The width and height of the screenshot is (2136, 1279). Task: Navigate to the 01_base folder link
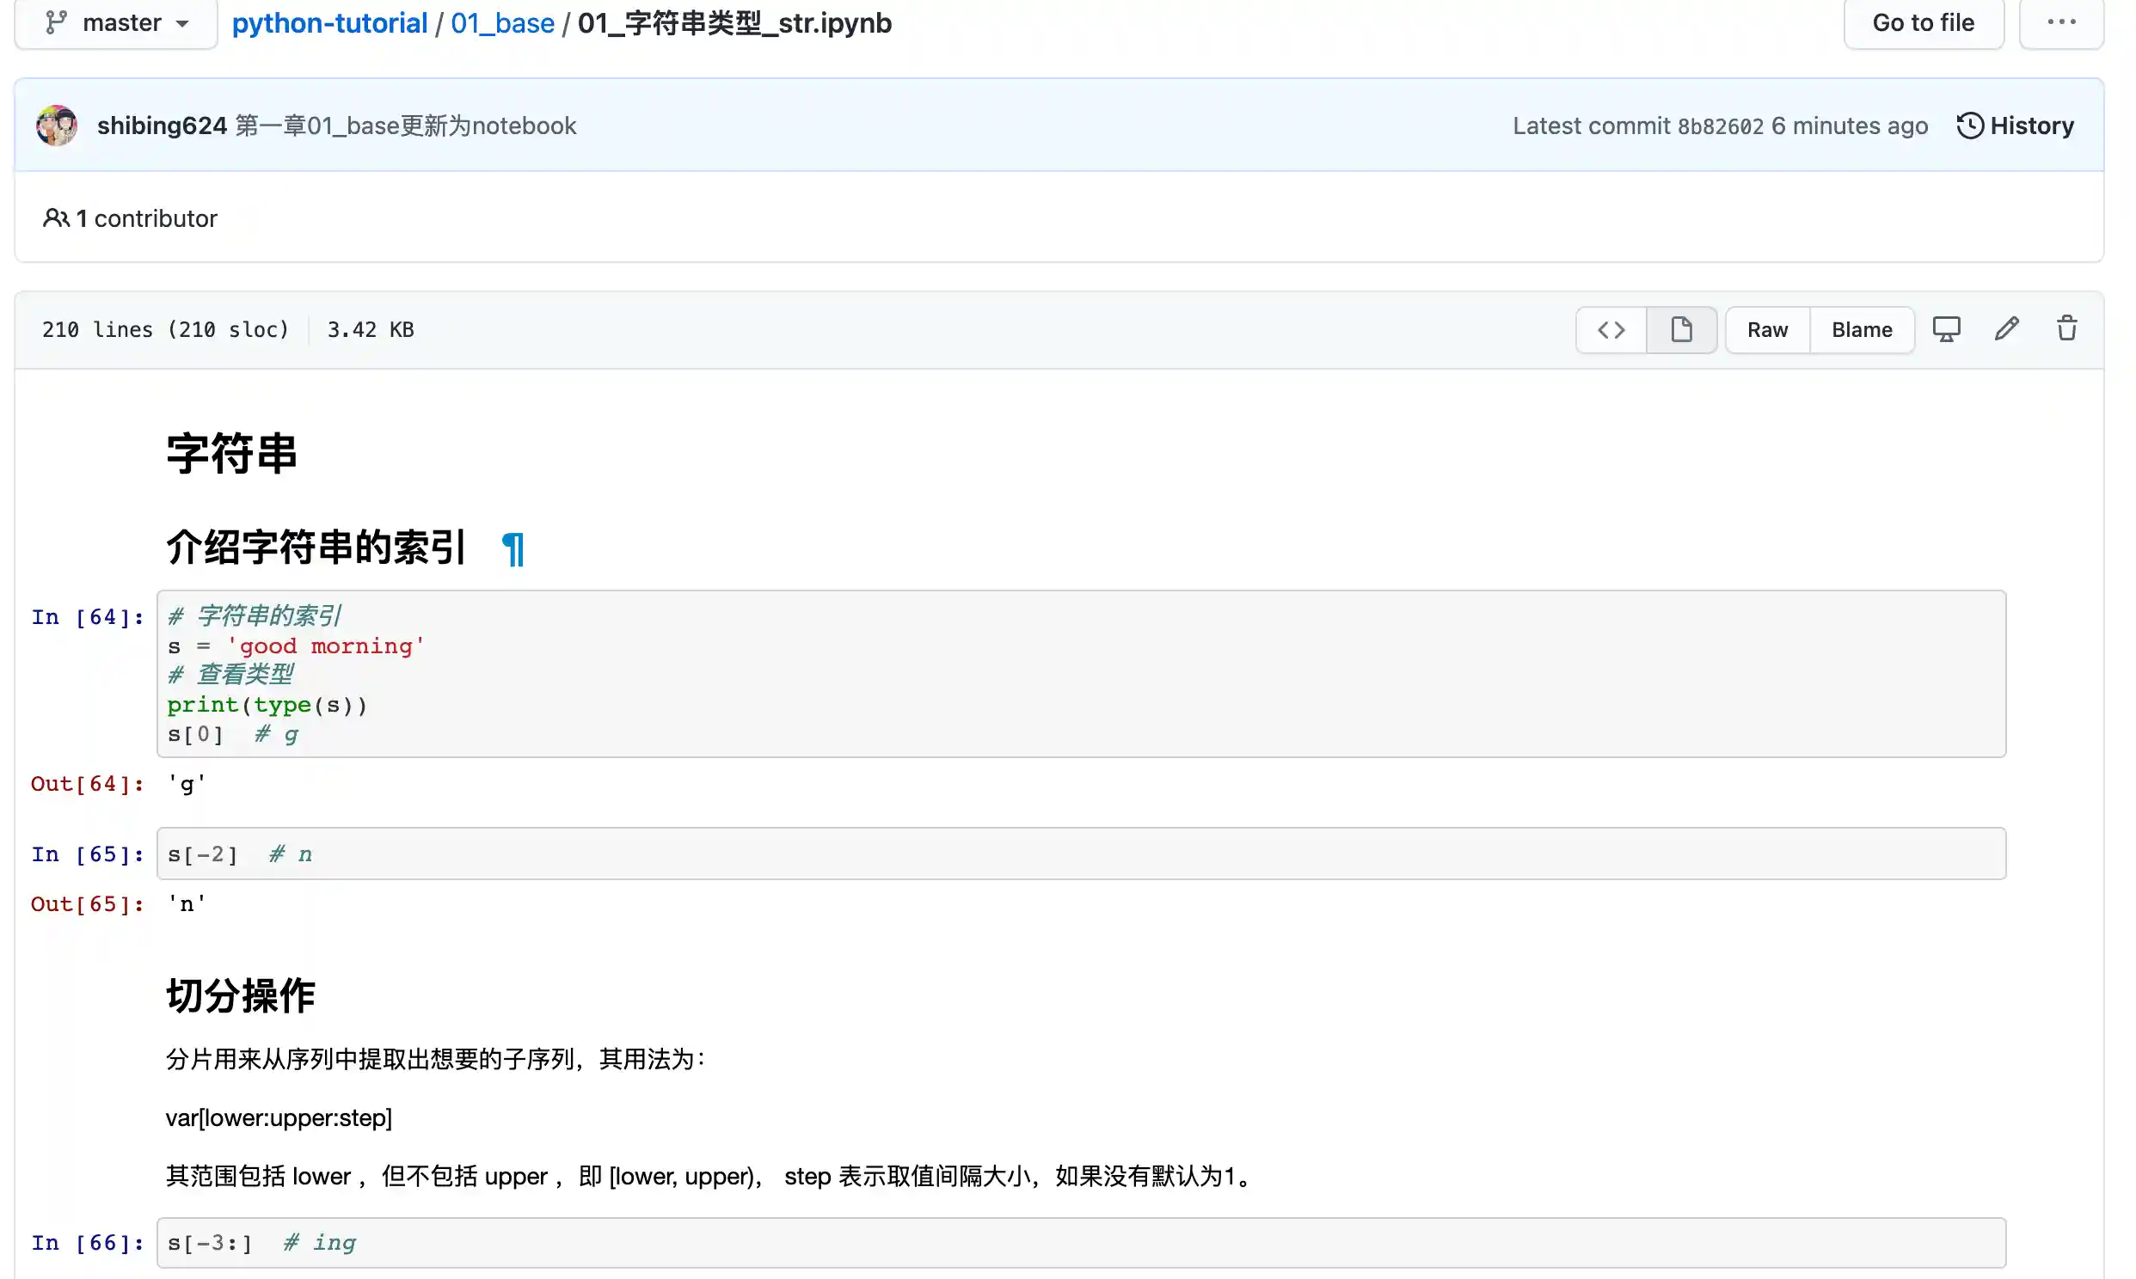[x=502, y=23]
